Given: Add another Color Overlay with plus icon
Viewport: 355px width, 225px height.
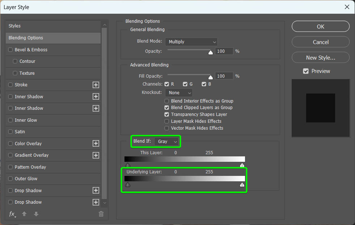Looking at the screenshot, I should coord(96,143).
